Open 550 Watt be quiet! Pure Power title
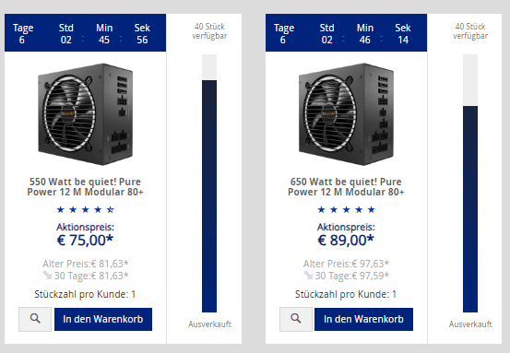 tap(85, 186)
